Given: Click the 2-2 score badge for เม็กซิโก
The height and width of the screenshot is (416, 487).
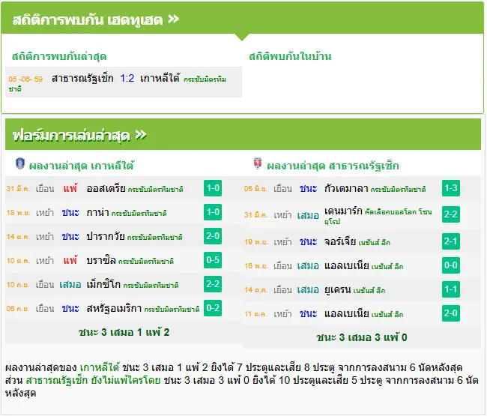Looking at the screenshot, I should [x=213, y=284].
